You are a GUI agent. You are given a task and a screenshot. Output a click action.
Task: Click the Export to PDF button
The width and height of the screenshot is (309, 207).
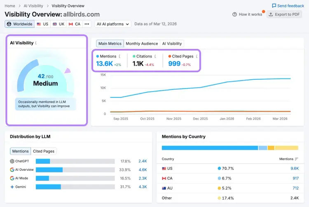284,14
